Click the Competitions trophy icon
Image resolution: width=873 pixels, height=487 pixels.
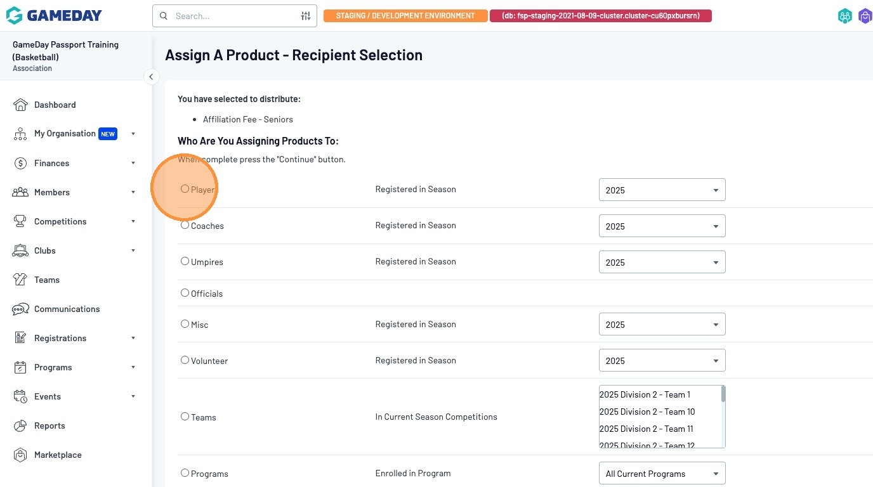(x=20, y=221)
